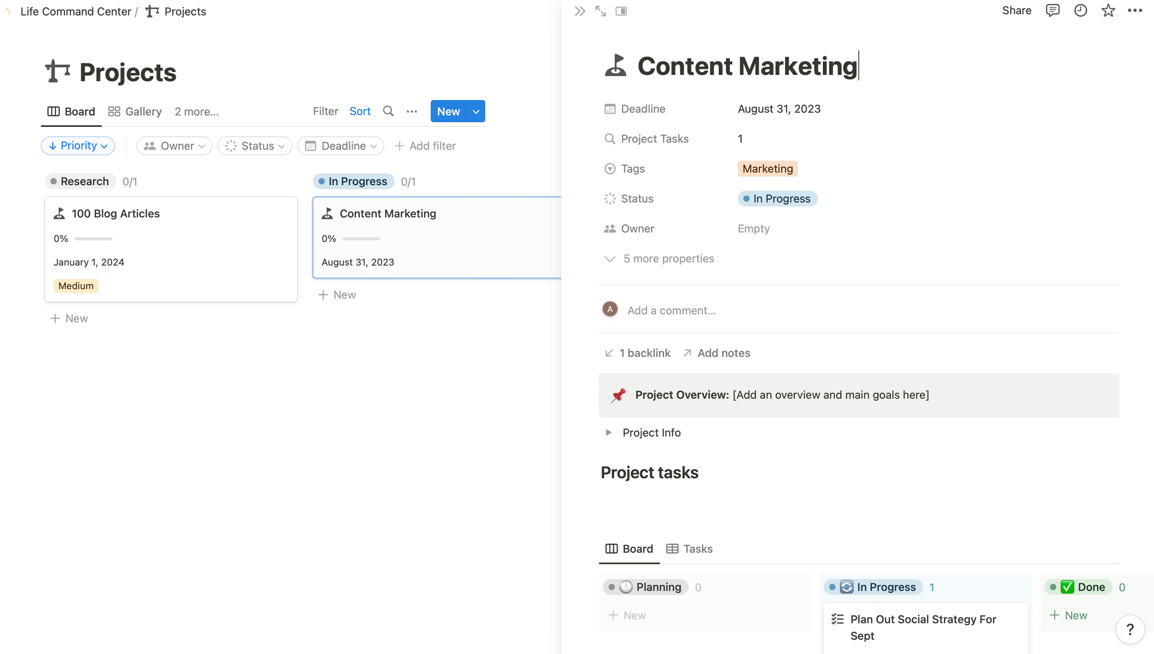Open search within the Projects database

click(388, 111)
